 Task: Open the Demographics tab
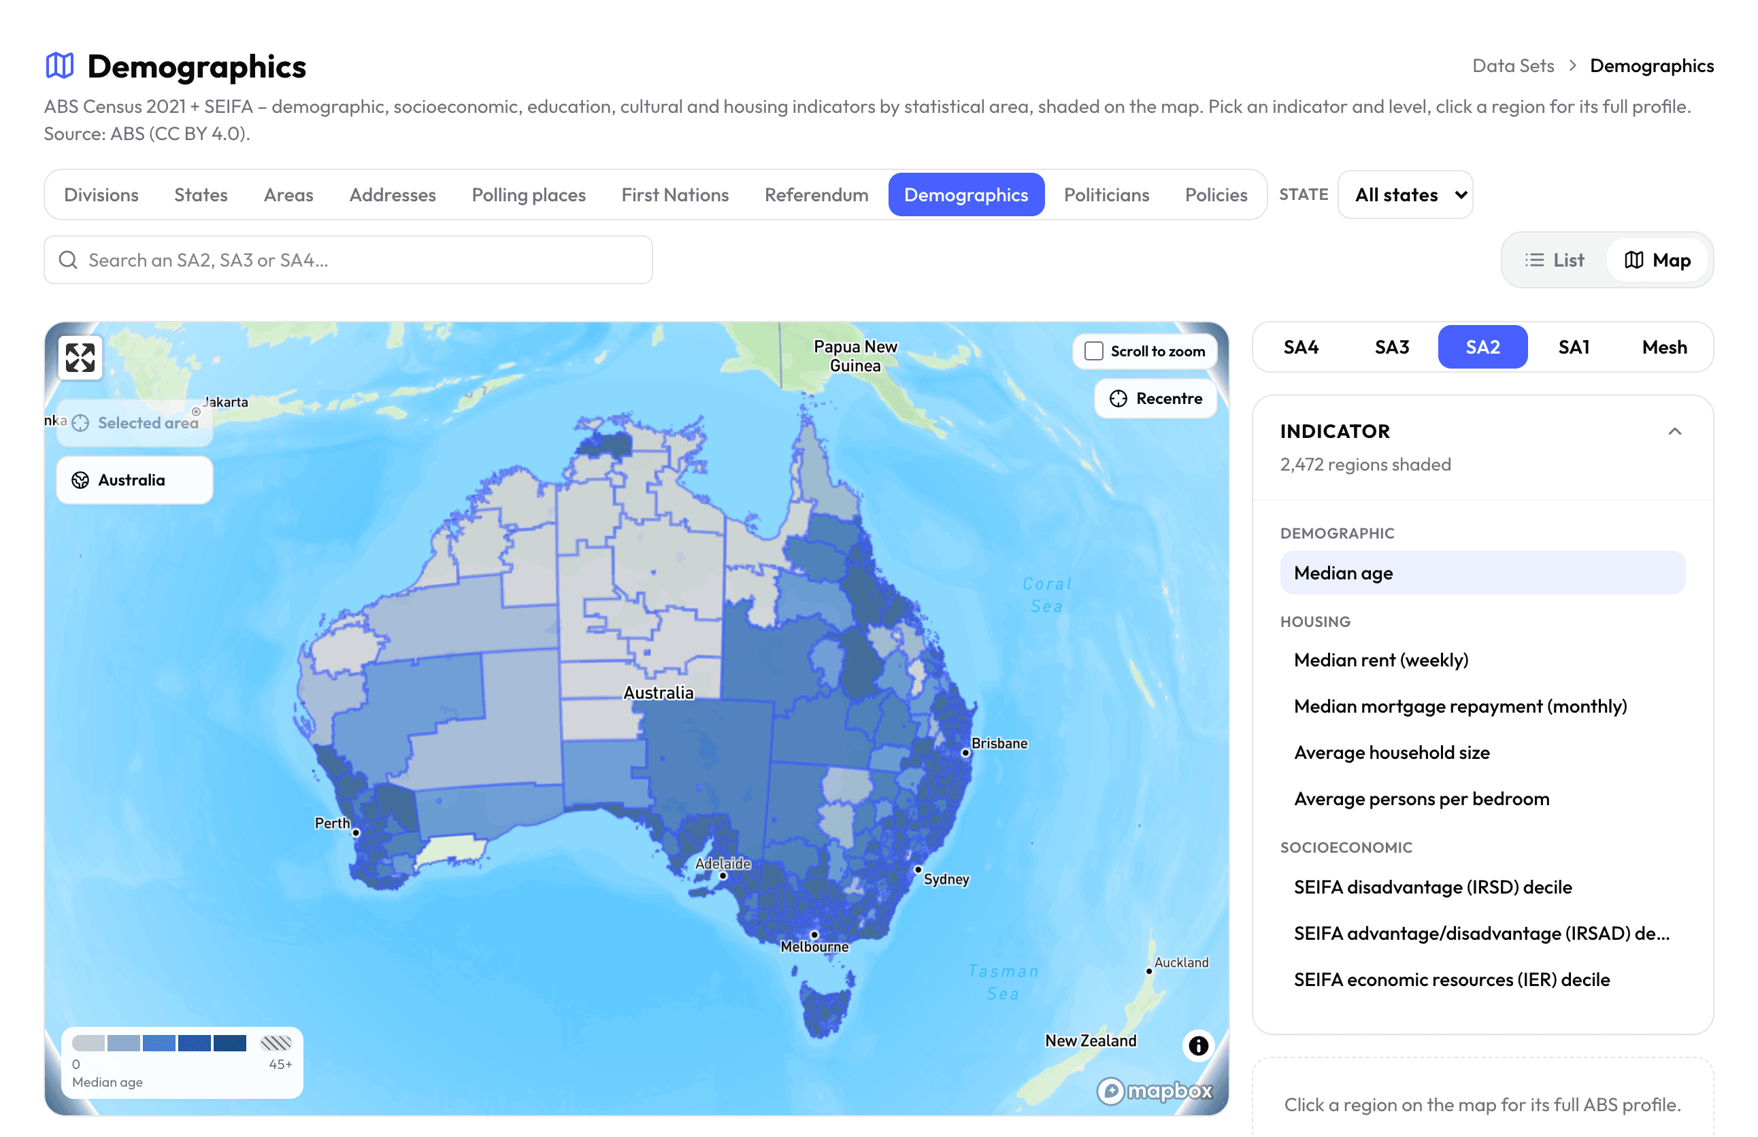coord(966,195)
